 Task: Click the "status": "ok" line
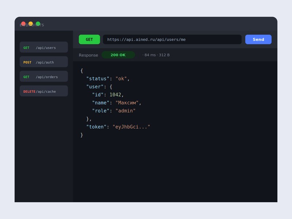[108, 79]
